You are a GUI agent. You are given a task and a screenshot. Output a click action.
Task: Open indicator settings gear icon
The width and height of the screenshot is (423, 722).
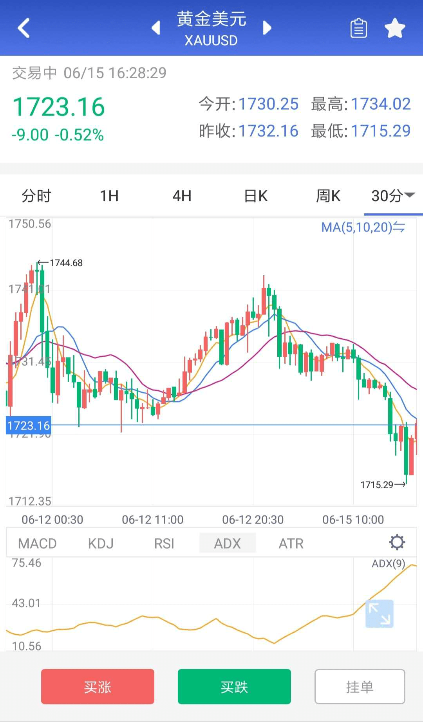[397, 543]
